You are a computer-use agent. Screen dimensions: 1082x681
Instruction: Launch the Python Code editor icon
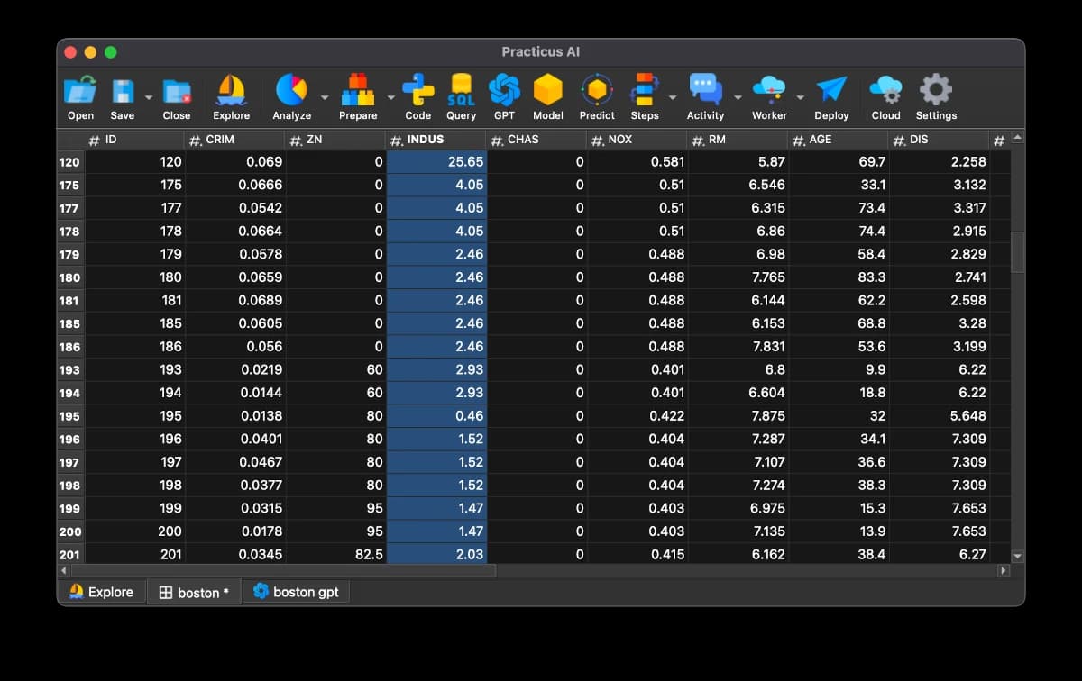coord(417,91)
